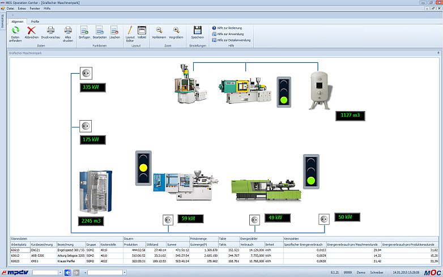Viewport: 443px width, 277px height.
Task: Click the 335 kW power display
Action: coord(93,87)
